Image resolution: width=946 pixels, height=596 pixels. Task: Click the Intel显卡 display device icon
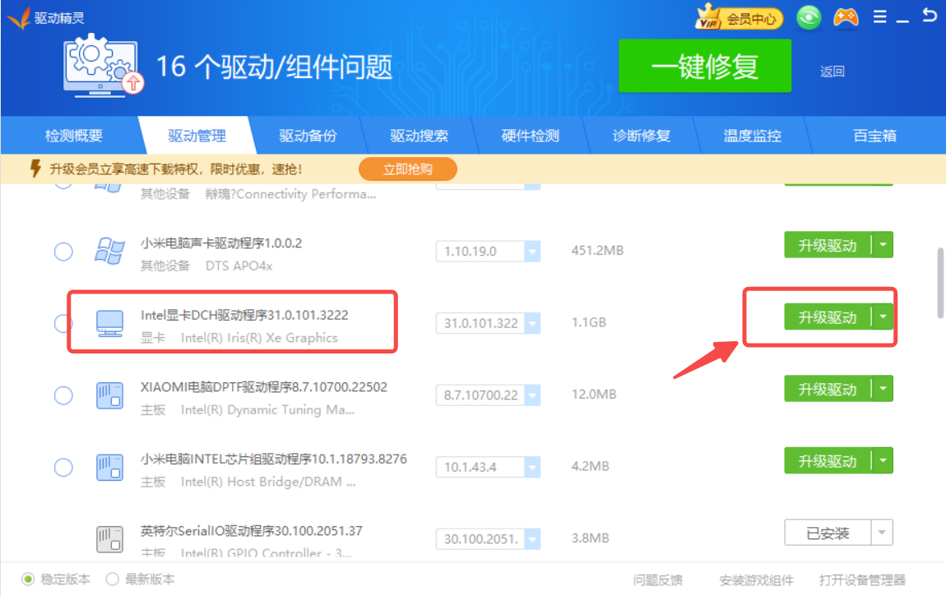[109, 323]
